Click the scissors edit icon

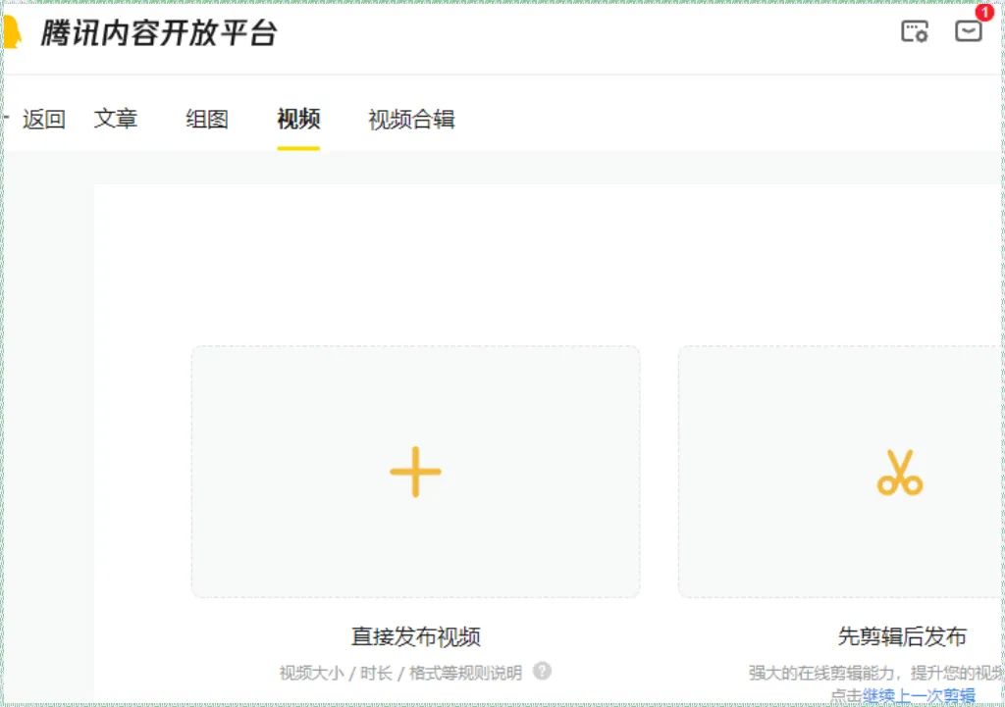(x=900, y=473)
